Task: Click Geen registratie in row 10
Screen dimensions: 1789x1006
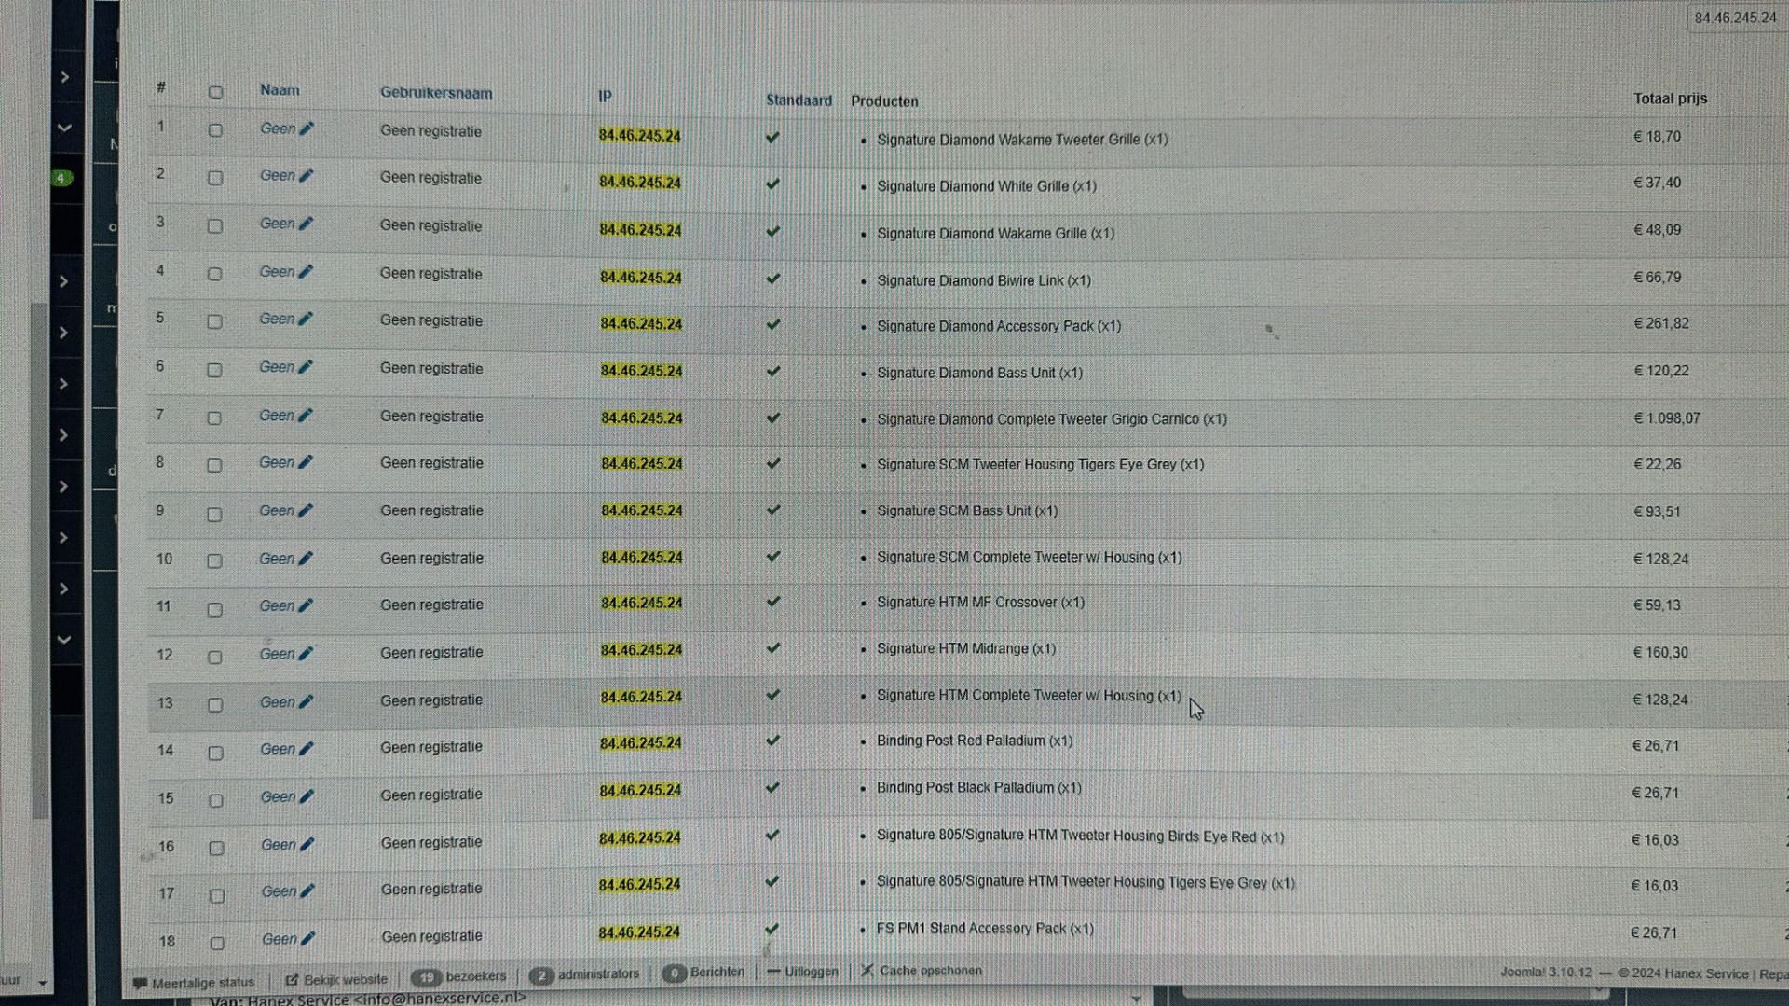Action: click(x=431, y=558)
